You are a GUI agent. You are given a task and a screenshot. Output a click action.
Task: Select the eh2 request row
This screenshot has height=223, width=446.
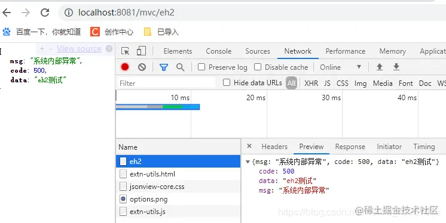coord(178,162)
